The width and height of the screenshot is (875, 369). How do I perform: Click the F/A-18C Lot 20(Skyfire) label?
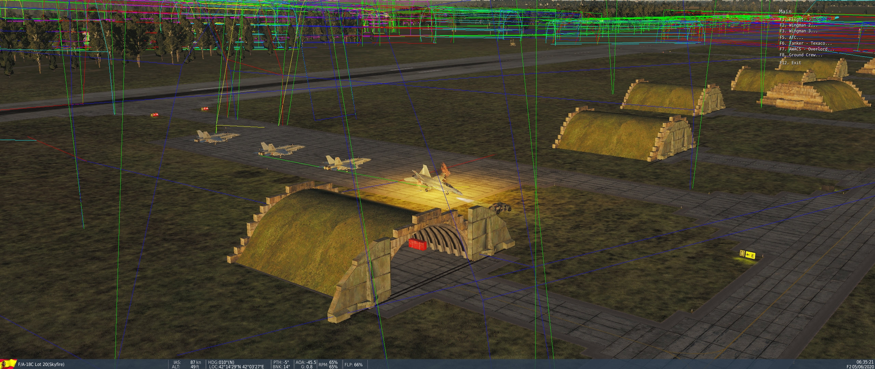(x=41, y=365)
